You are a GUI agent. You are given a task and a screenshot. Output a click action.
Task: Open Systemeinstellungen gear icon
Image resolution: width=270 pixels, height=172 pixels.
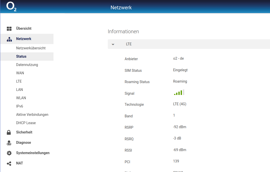click(x=9, y=153)
